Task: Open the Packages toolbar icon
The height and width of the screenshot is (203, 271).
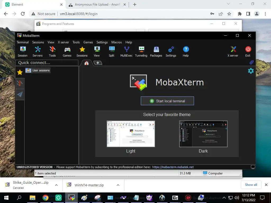Action: [x=156, y=52]
